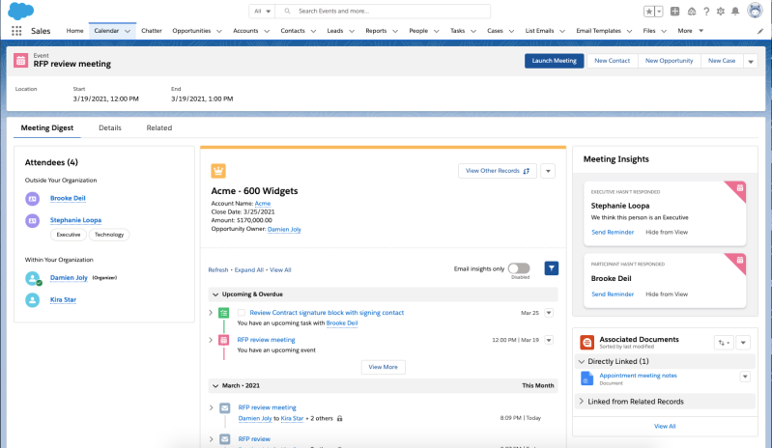This screenshot has height=448, width=772.
Task: Open the Setup gear icon
Action: point(720,12)
